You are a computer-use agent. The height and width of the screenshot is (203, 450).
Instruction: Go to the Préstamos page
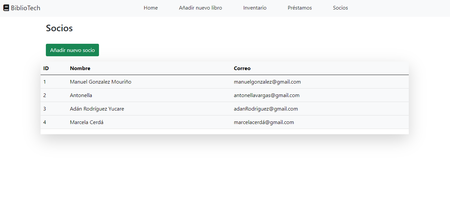[x=299, y=8]
